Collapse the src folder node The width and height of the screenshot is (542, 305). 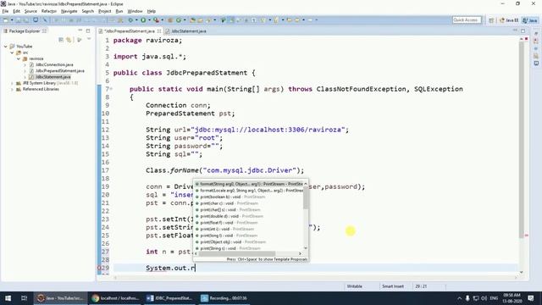click(12, 53)
